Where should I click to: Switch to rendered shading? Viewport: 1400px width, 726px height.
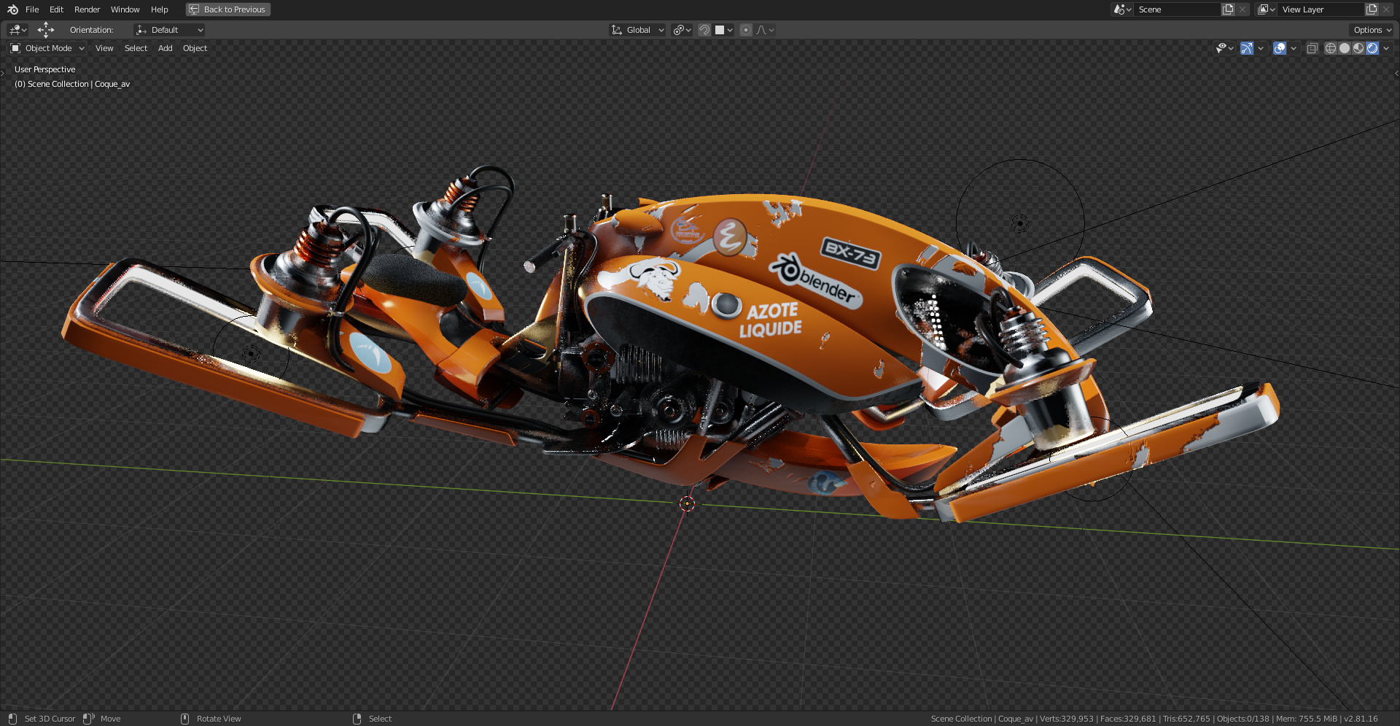click(1372, 48)
